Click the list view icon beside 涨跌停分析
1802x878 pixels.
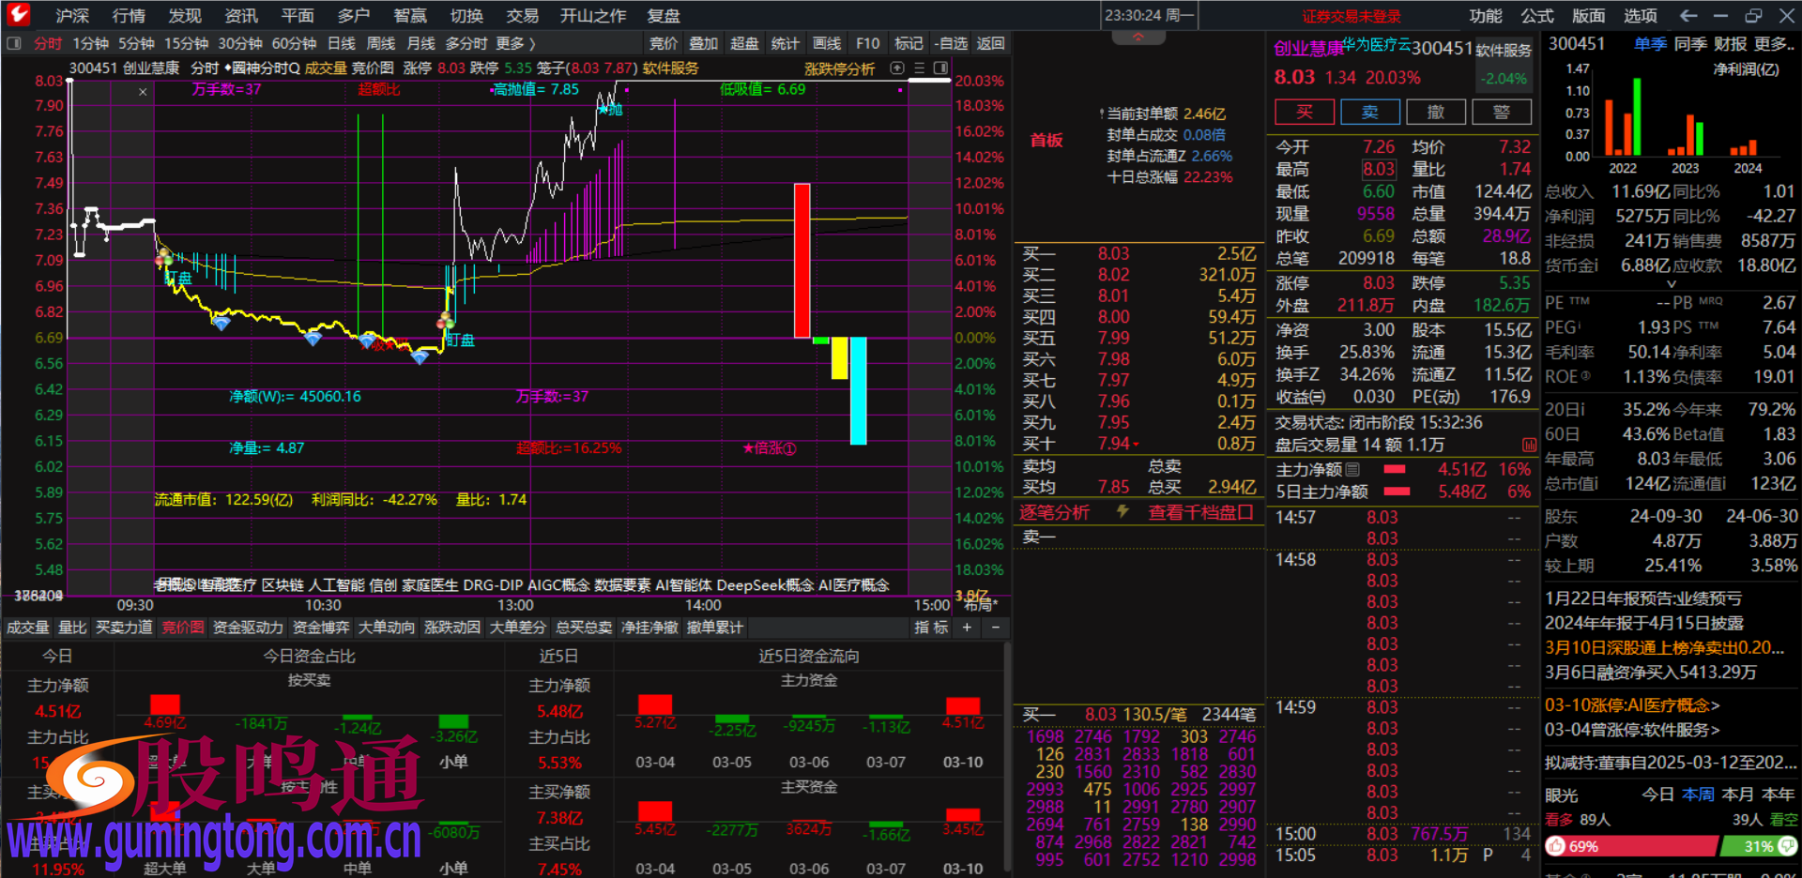(920, 68)
